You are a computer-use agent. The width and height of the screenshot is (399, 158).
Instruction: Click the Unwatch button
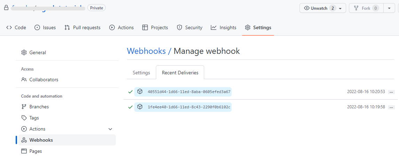click(x=323, y=8)
